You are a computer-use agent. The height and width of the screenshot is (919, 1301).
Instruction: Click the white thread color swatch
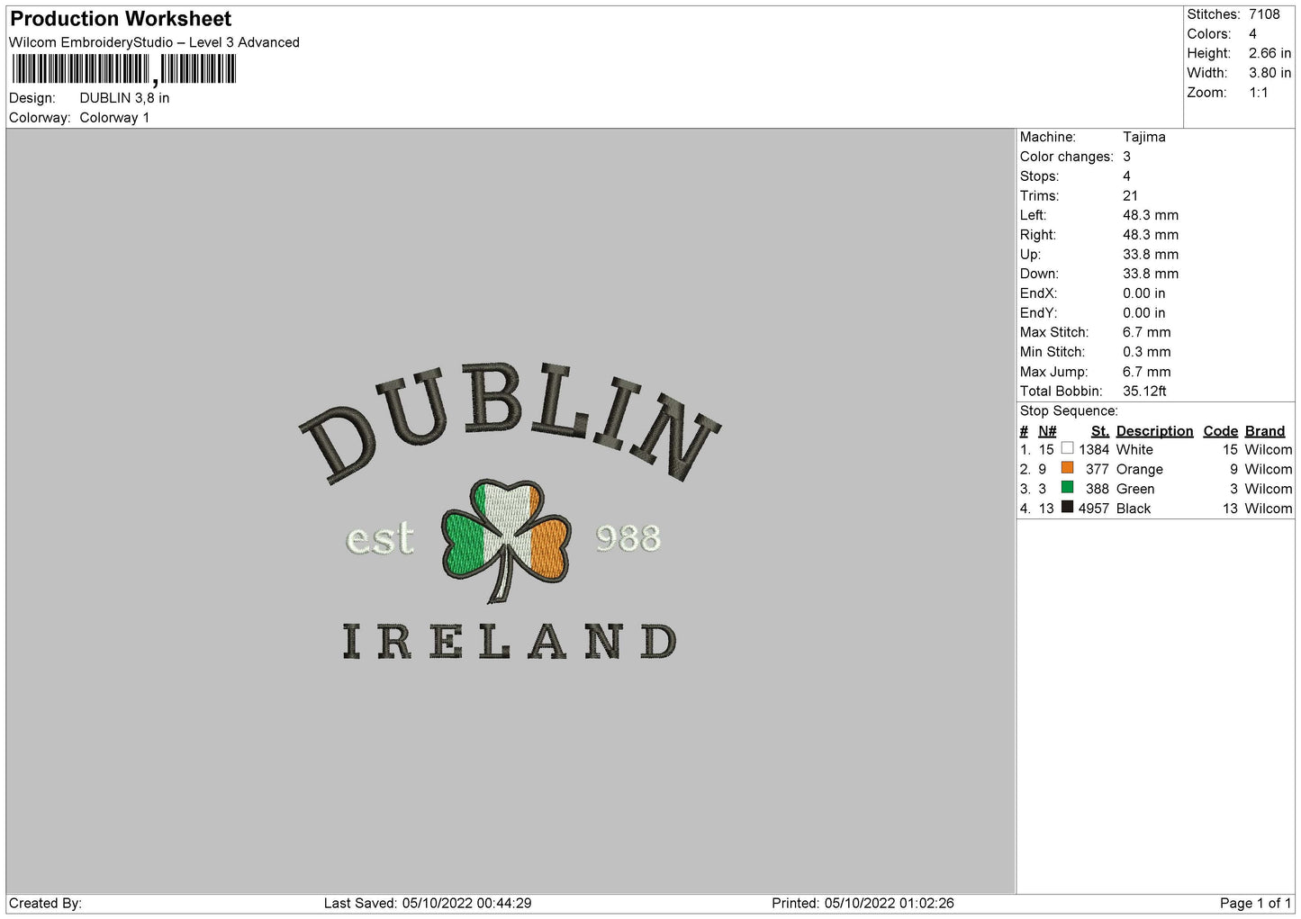tap(1067, 448)
